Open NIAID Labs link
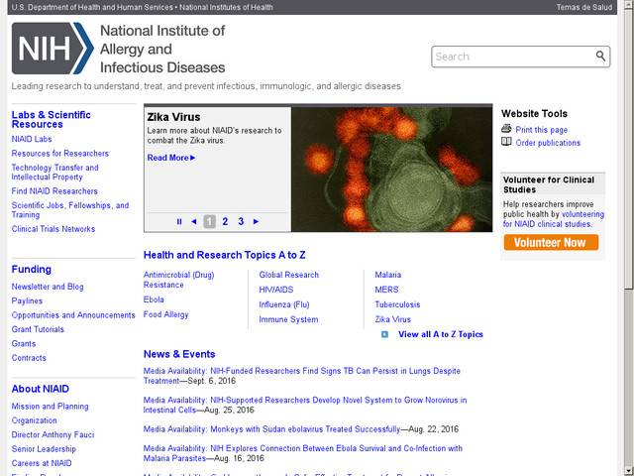 tap(32, 139)
